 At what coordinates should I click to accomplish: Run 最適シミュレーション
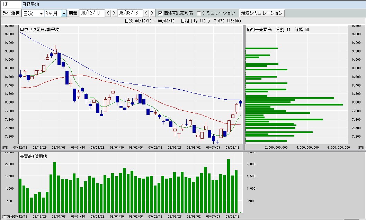tap(262, 13)
